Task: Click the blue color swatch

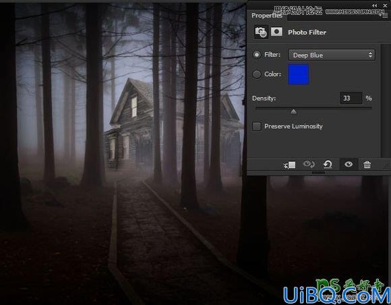Action: pos(299,74)
